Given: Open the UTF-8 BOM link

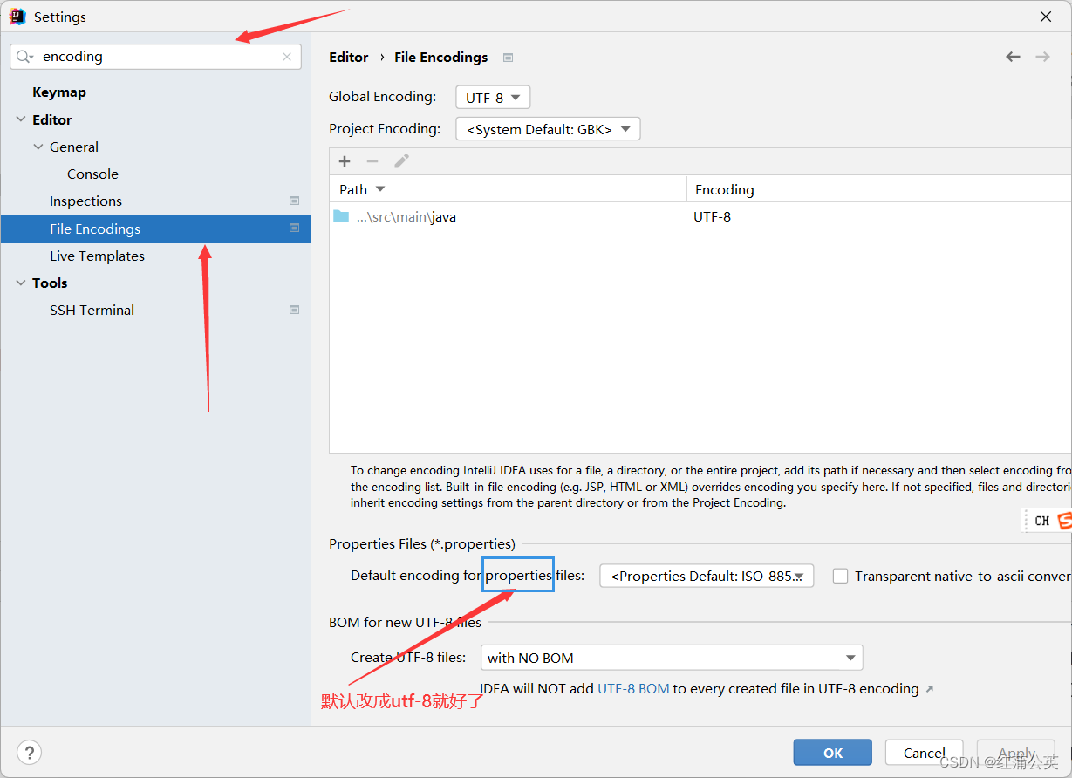Looking at the screenshot, I should (633, 689).
